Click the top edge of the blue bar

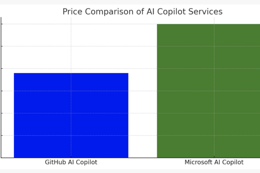click(x=71, y=73)
